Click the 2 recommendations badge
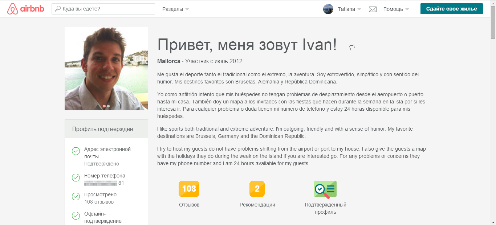This screenshot has width=496, height=225. pos(257,189)
